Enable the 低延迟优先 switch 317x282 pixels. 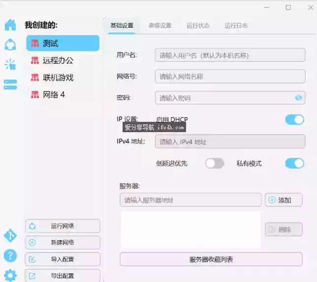[215, 163]
